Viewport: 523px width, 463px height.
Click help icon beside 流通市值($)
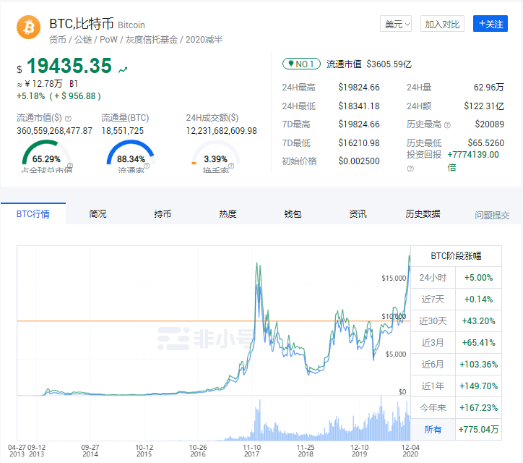[68, 118]
